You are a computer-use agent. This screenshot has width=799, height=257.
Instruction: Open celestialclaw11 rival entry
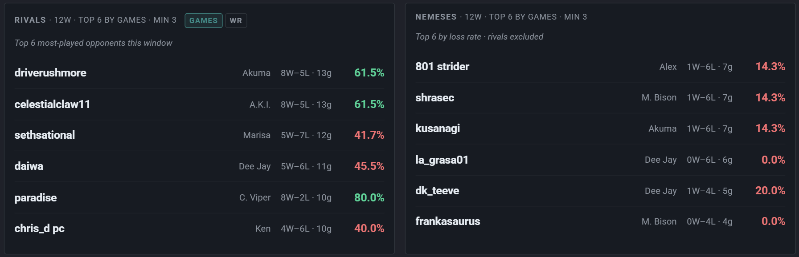tap(199, 104)
